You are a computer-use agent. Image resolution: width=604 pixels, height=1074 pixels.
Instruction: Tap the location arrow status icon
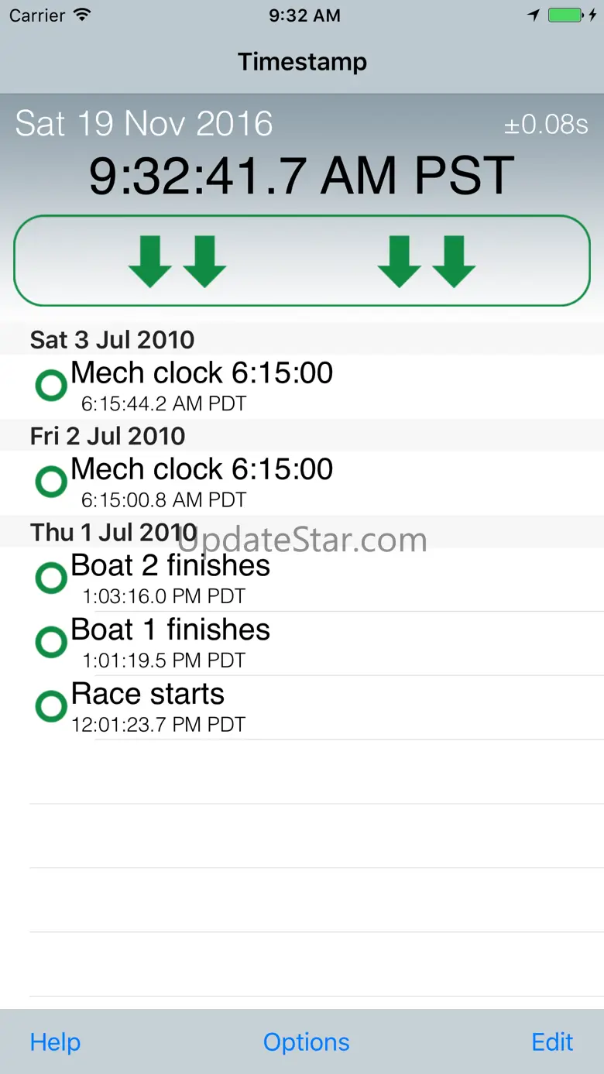point(534,15)
